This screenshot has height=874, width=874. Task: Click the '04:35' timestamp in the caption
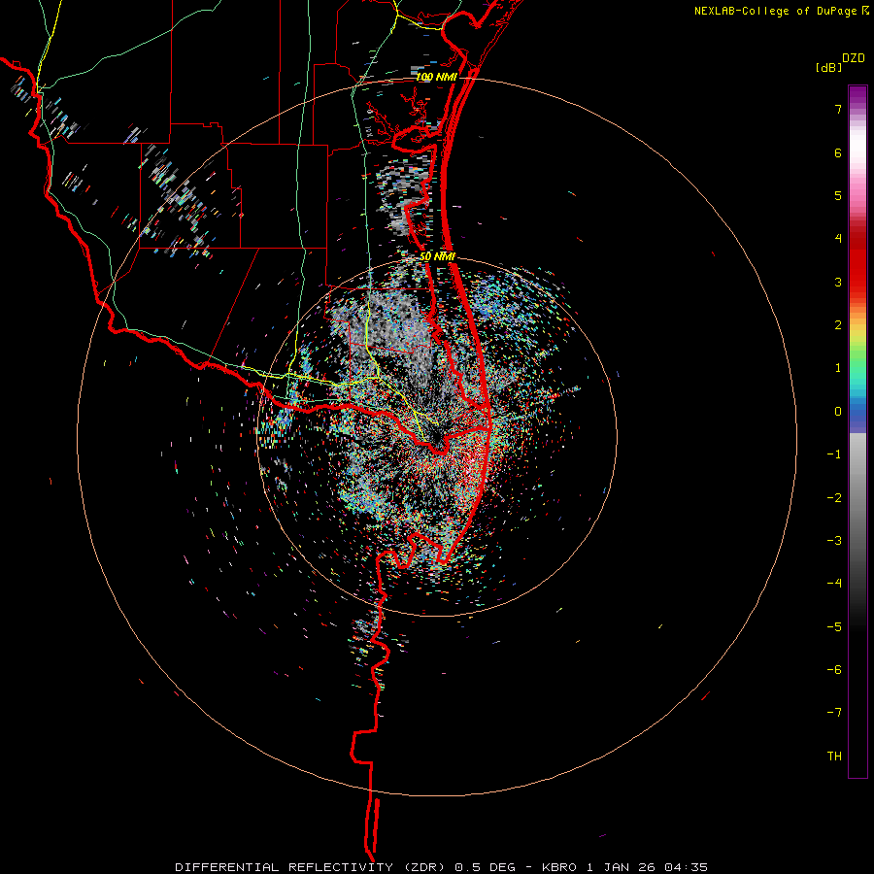pos(685,867)
